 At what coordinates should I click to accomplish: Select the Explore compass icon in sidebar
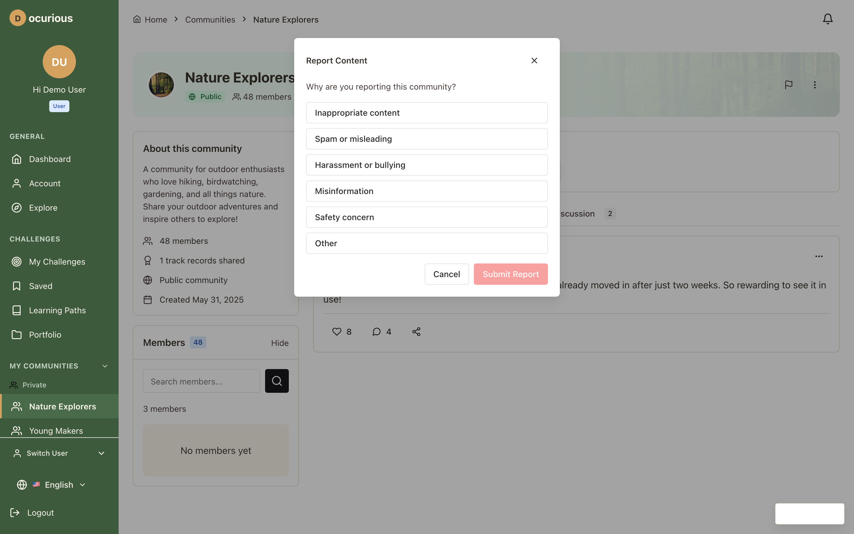tap(17, 208)
